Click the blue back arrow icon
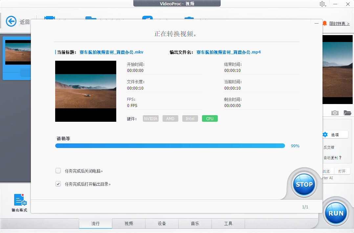Image resolution: width=354 pixels, height=233 pixels. [11, 22]
